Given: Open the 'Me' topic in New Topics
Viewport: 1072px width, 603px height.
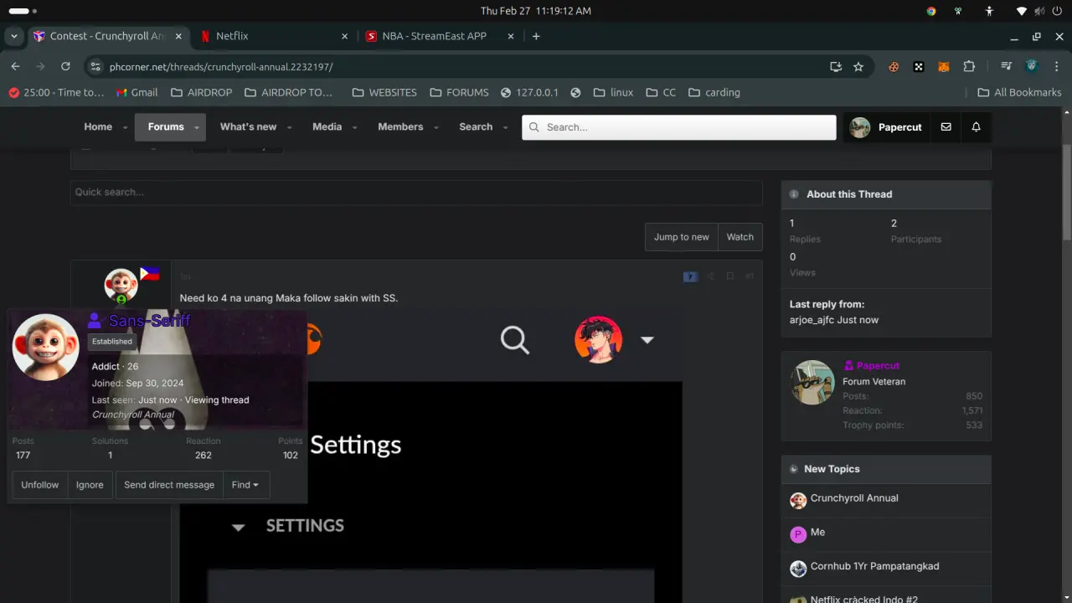Looking at the screenshot, I should 817,533.
